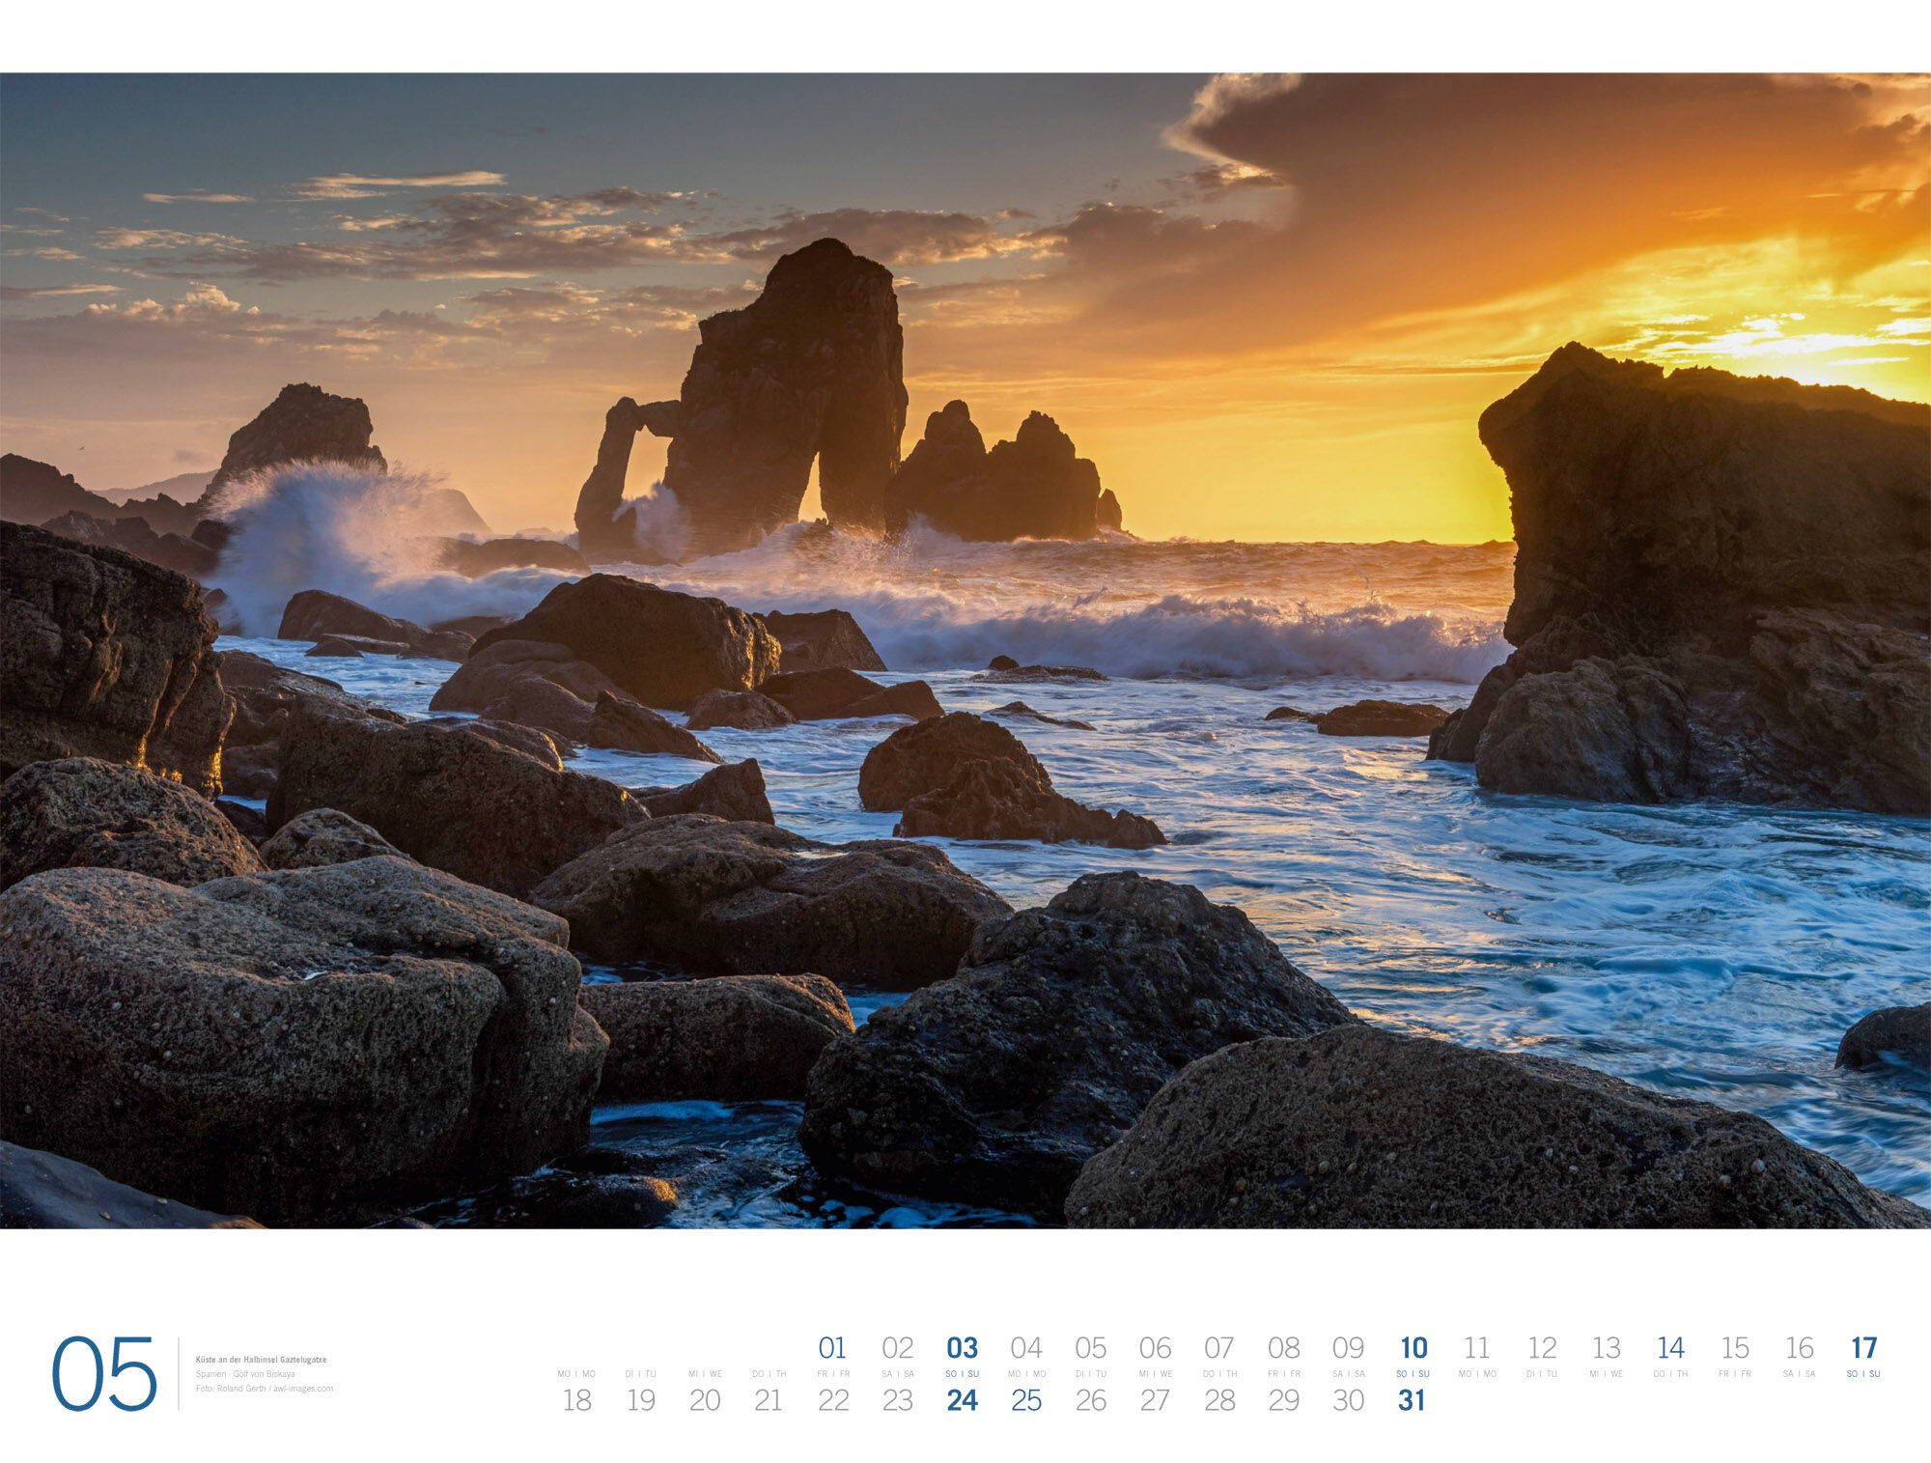This screenshot has width=1931, height=1463.
Task: Choose date 14 in blue
Action: coord(1670,1347)
